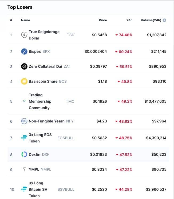Sort by the Volume(24h) column header
Image resolution: width=174 pixels, height=199 pixels.
(151, 20)
